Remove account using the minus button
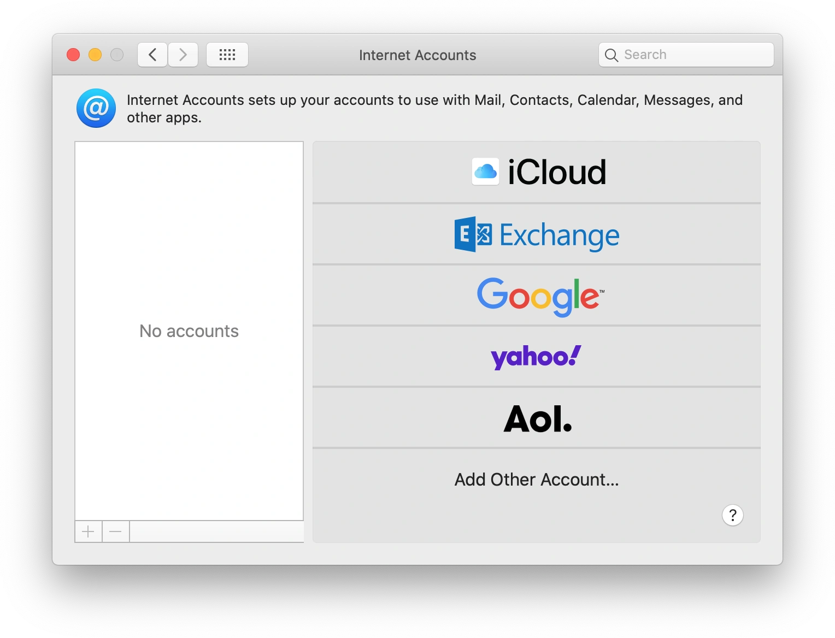Viewport: 835px width, 638px height. coord(116,531)
